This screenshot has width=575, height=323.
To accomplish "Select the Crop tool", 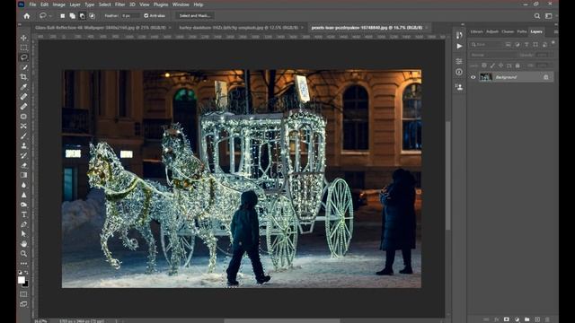I will pyautogui.click(x=23, y=77).
